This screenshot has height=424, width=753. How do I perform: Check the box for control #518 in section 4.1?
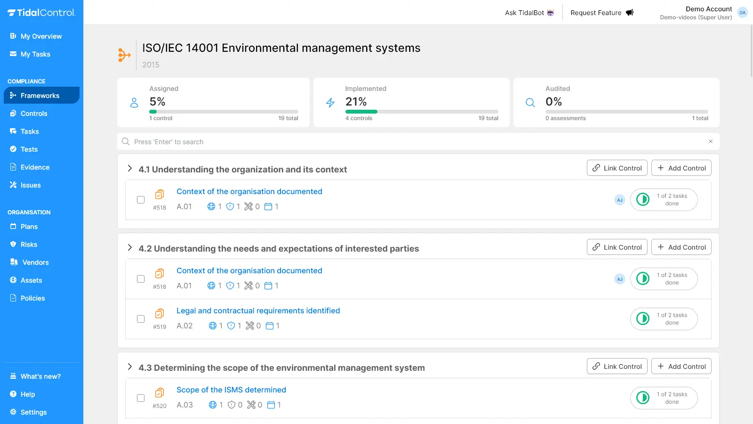coord(141,200)
